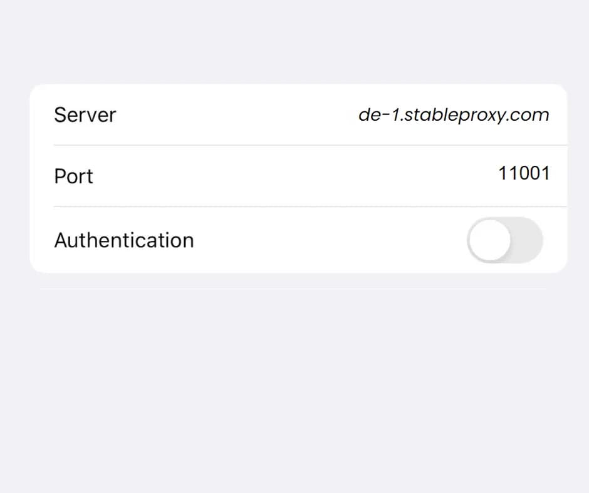
Task: Click the Authentication row label
Action: pos(124,240)
